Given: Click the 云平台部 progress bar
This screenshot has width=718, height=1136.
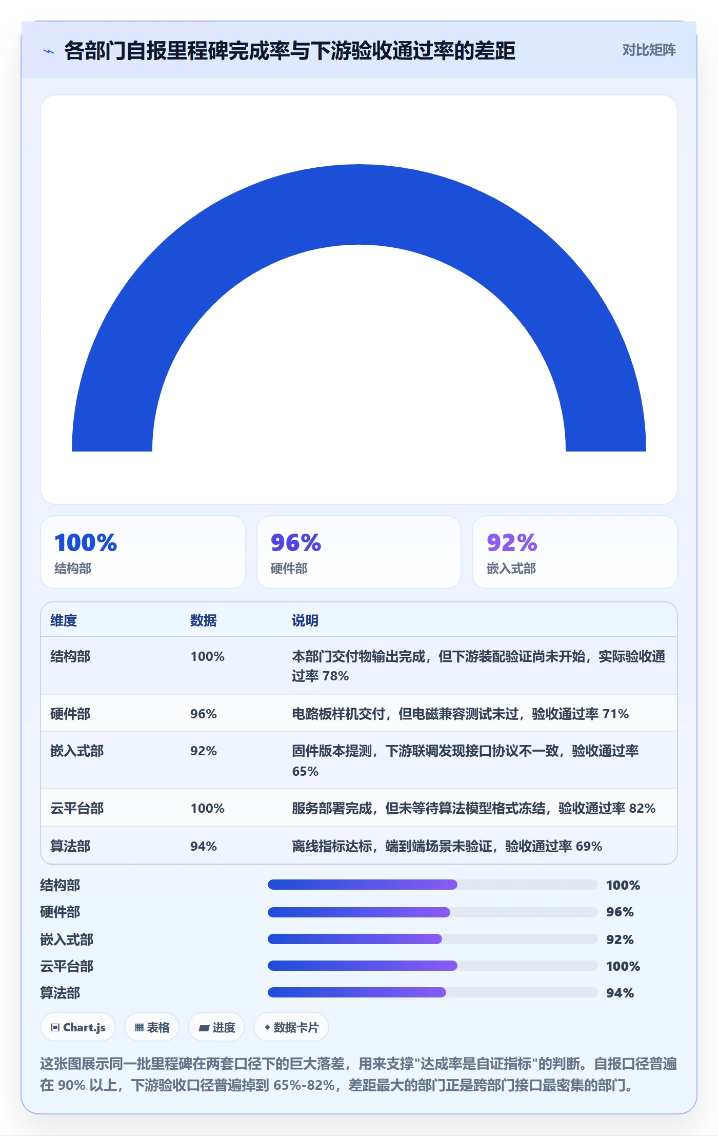Looking at the screenshot, I should point(432,966).
